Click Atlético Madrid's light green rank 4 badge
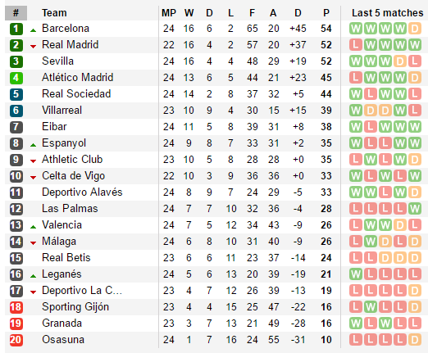428x353 pixels. pyautogui.click(x=16, y=78)
